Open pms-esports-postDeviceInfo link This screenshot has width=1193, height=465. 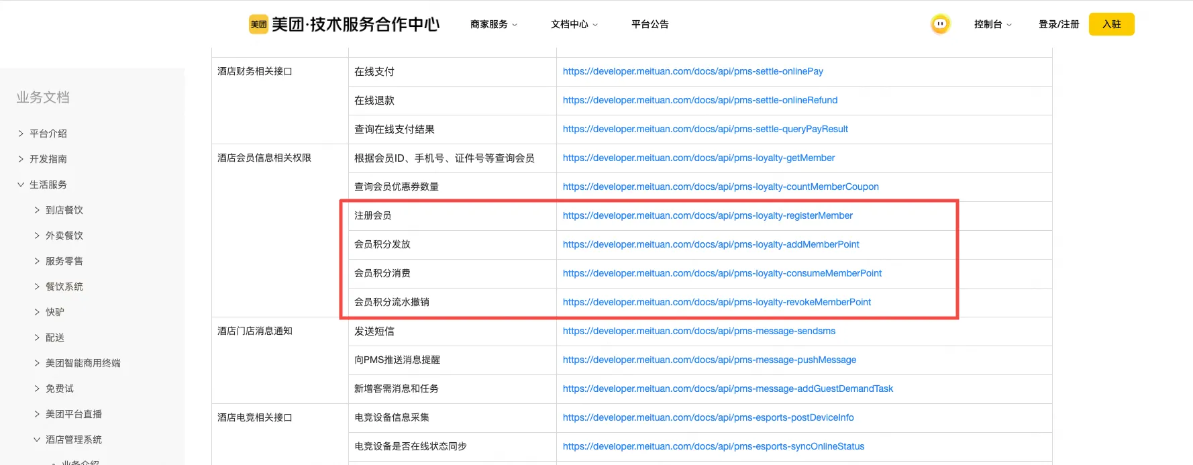pos(708,417)
